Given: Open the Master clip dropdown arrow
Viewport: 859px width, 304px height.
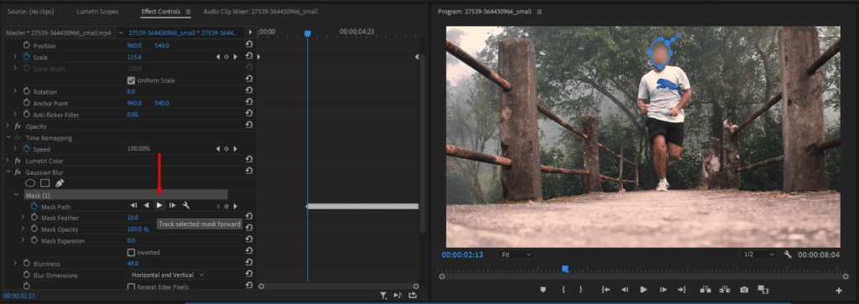Looking at the screenshot, I should 121,33.
